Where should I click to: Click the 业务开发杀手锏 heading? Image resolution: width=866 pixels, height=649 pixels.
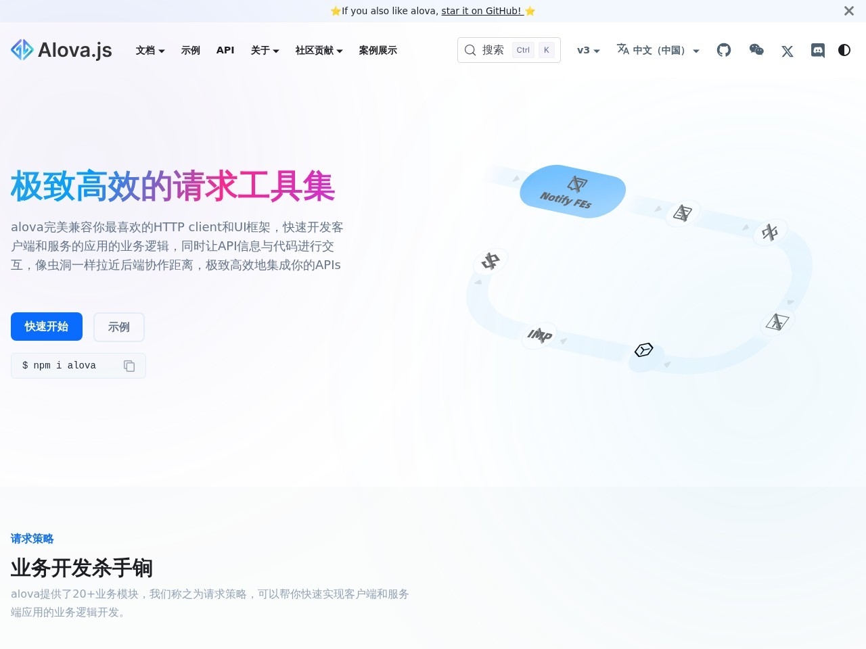pyautogui.click(x=82, y=568)
